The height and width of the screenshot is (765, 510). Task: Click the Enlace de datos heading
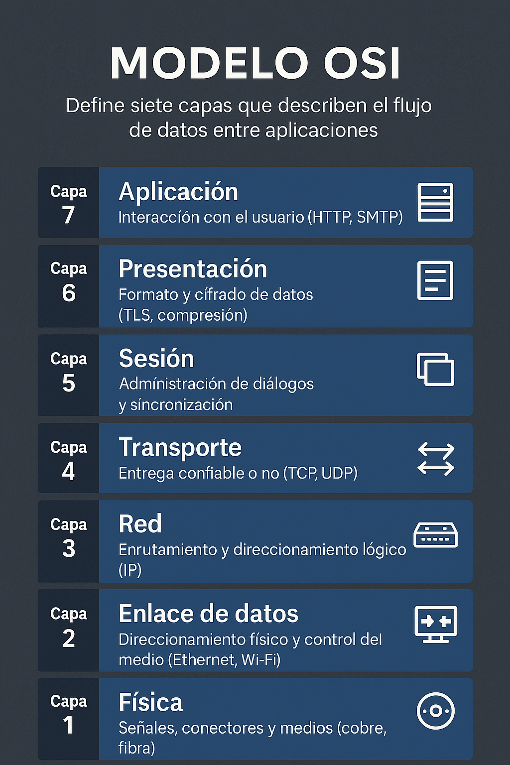click(x=208, y=614)
